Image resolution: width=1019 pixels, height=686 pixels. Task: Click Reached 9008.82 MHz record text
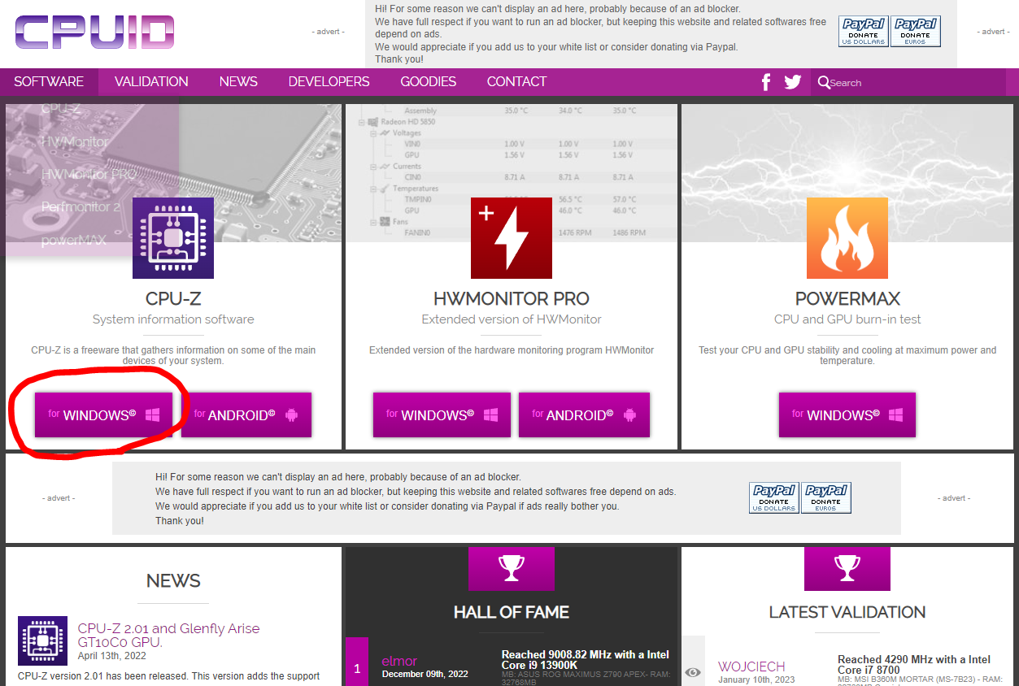pos(586,660)
